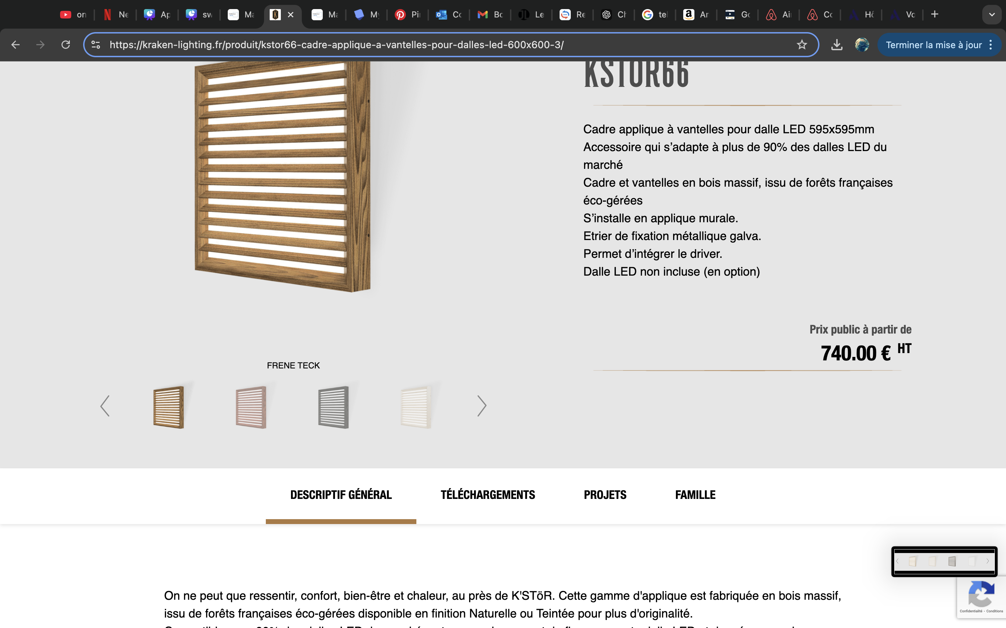Switch to the Pinterest browser tab
Viewport: 1006px width, 628px height.
coord(407,15)
